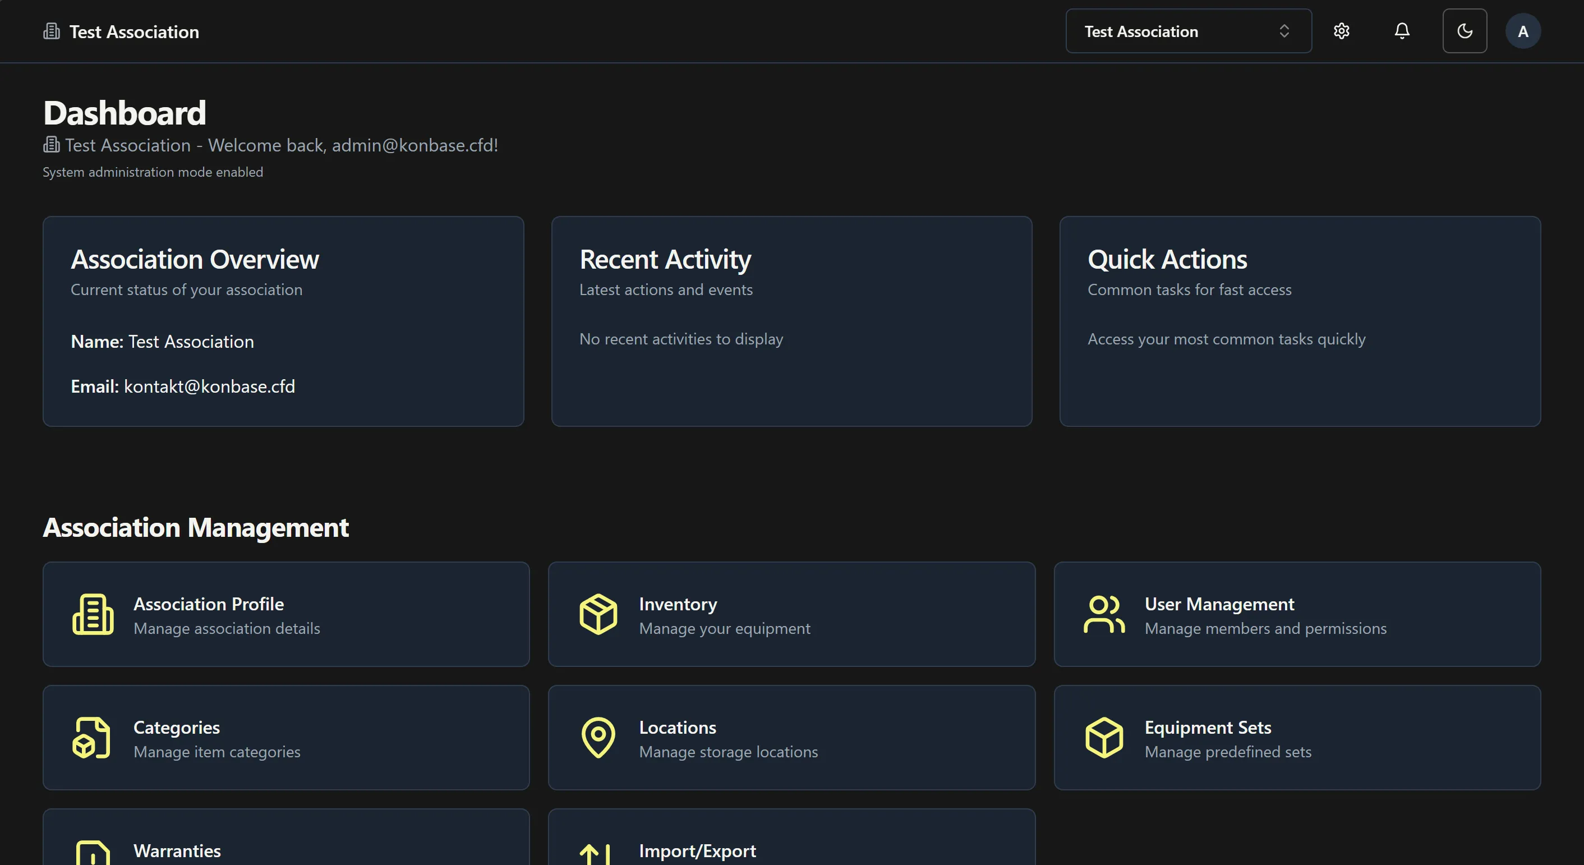Screen dimensions: 1584x865
Task: Click the Import/Export arrows icon
Action: coord(595,854)
